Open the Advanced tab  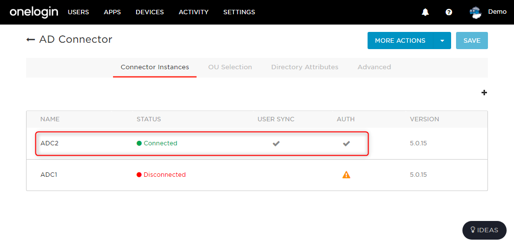click(374, 67)
